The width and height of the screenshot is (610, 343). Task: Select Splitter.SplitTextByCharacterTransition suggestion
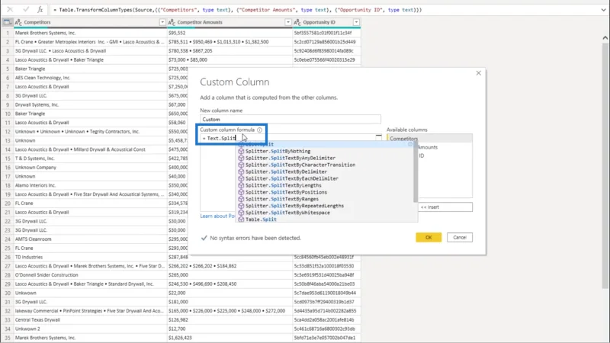[300, 165]
